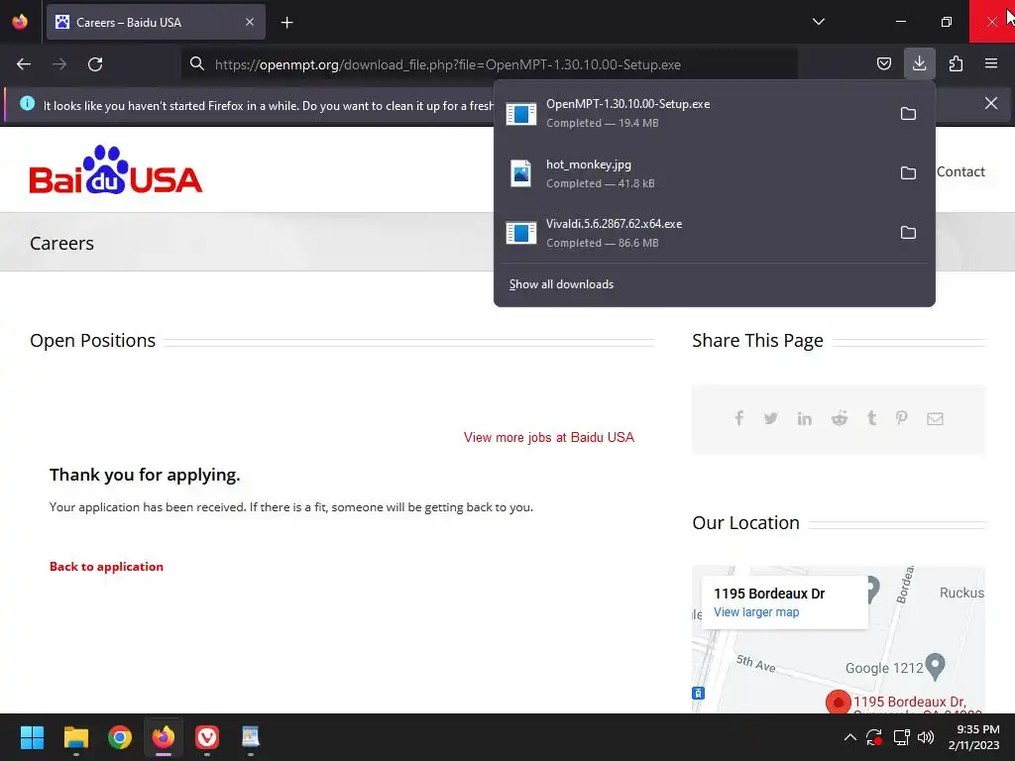Share page on Facebook
This screenshot has height=761, width=1015.
pyautogui.click(x=739, y=419)
